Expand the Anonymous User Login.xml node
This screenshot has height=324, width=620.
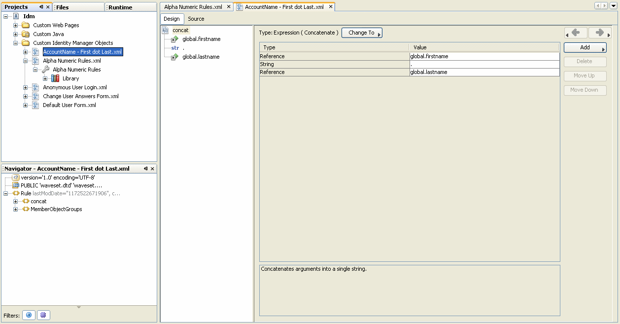click(x=26, y=87)
